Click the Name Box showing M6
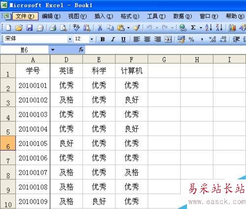Image resolution: width=246 pixels, height=209 pixels. (x=25, y=50)
